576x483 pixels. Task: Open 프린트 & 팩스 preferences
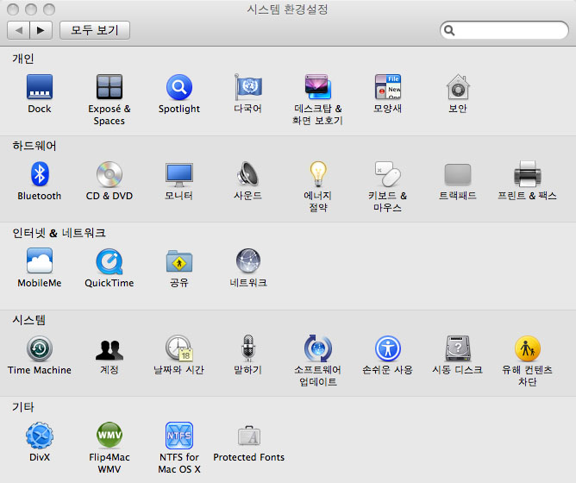(x=527, y=174)
